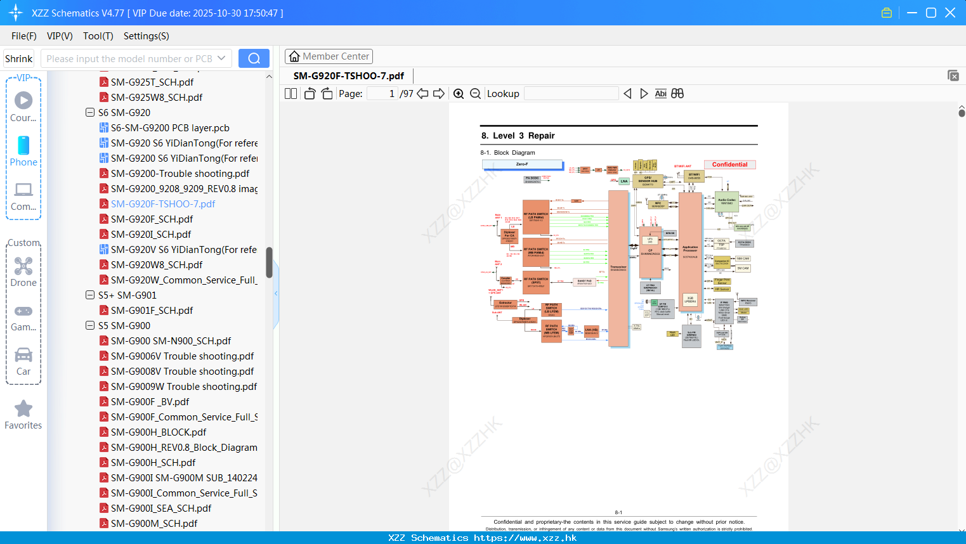Open SM-G900H_SCH.pdf

pyautogui.click(x=153, y=462)
